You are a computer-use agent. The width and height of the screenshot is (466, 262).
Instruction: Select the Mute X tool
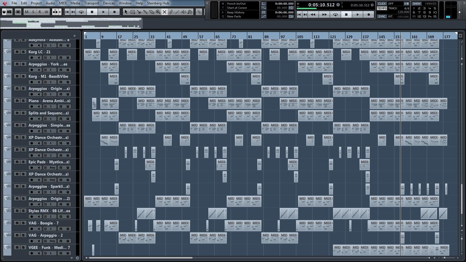point(165,12)
